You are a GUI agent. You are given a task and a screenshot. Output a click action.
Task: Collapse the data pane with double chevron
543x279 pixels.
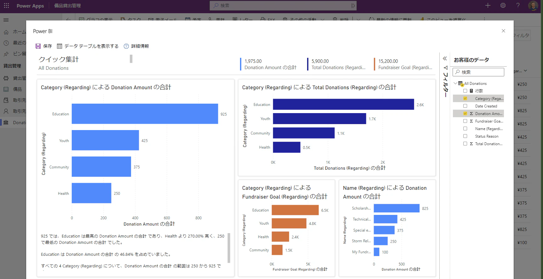[445, 58]
